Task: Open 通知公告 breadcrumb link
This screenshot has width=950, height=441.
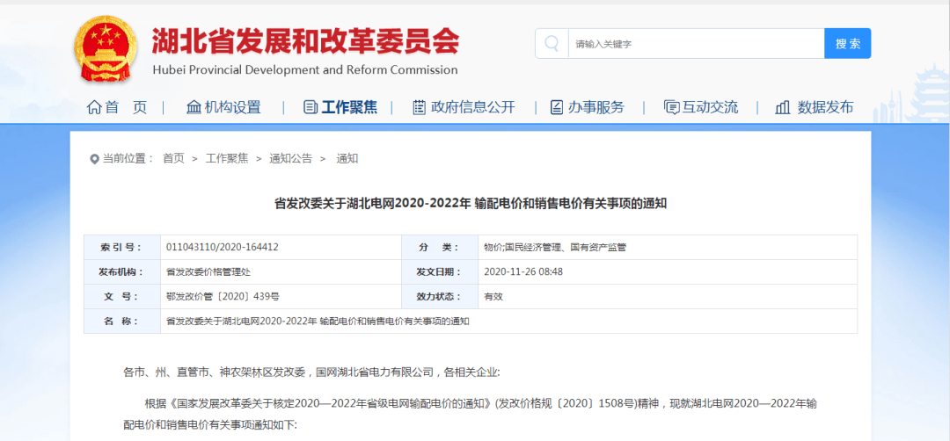Action: pos(290,159)
